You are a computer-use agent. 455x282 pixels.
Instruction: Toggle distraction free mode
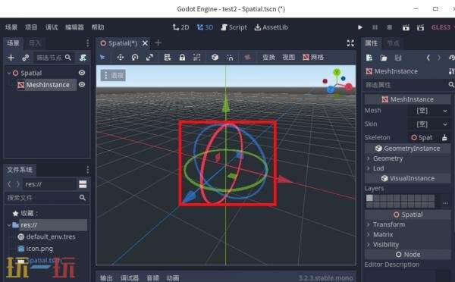[350, 43]
